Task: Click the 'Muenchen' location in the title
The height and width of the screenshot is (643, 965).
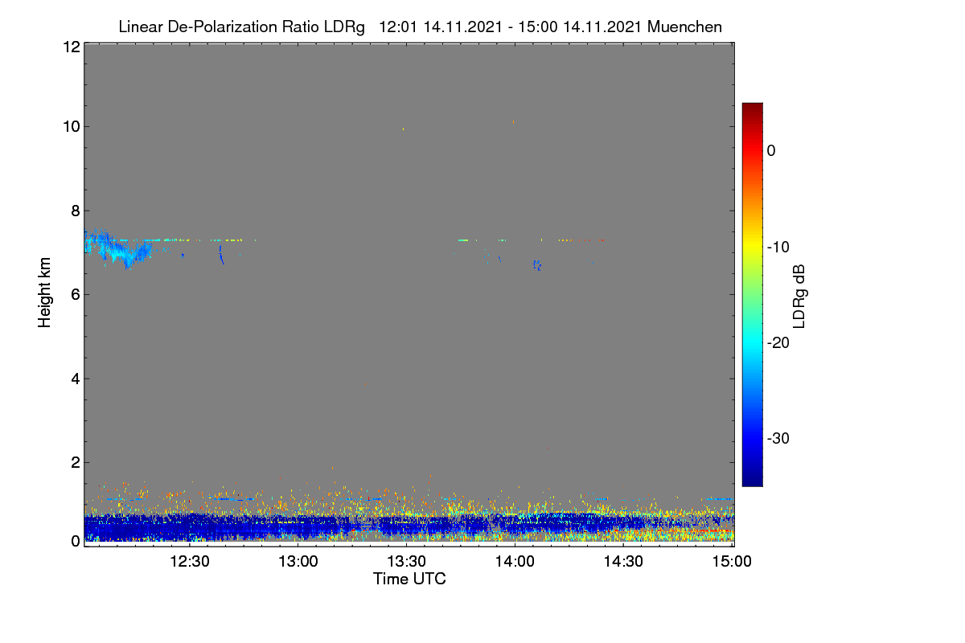Action: click(684, 27)
